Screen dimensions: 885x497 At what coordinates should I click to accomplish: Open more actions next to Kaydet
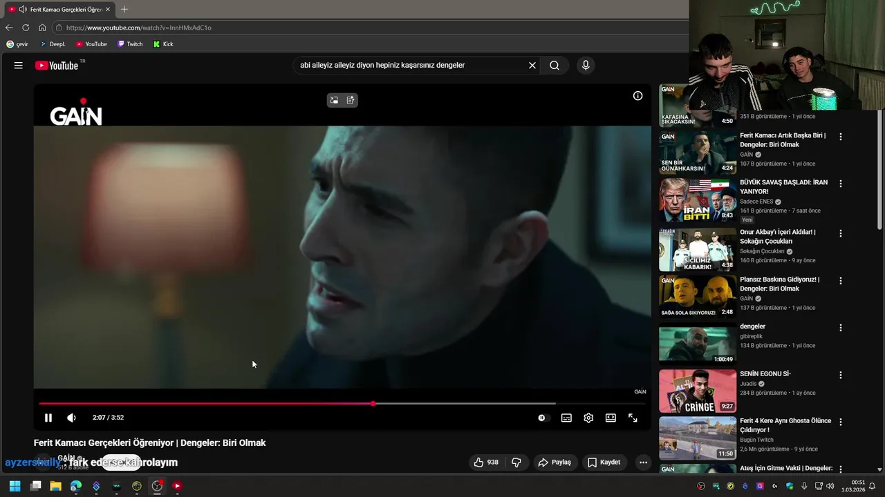coord(643,462)
